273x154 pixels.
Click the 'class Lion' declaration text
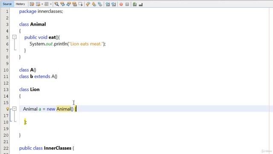[29, 89]
